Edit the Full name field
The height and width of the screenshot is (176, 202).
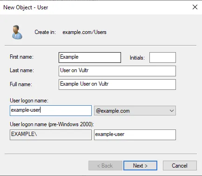tap(117, 84)
